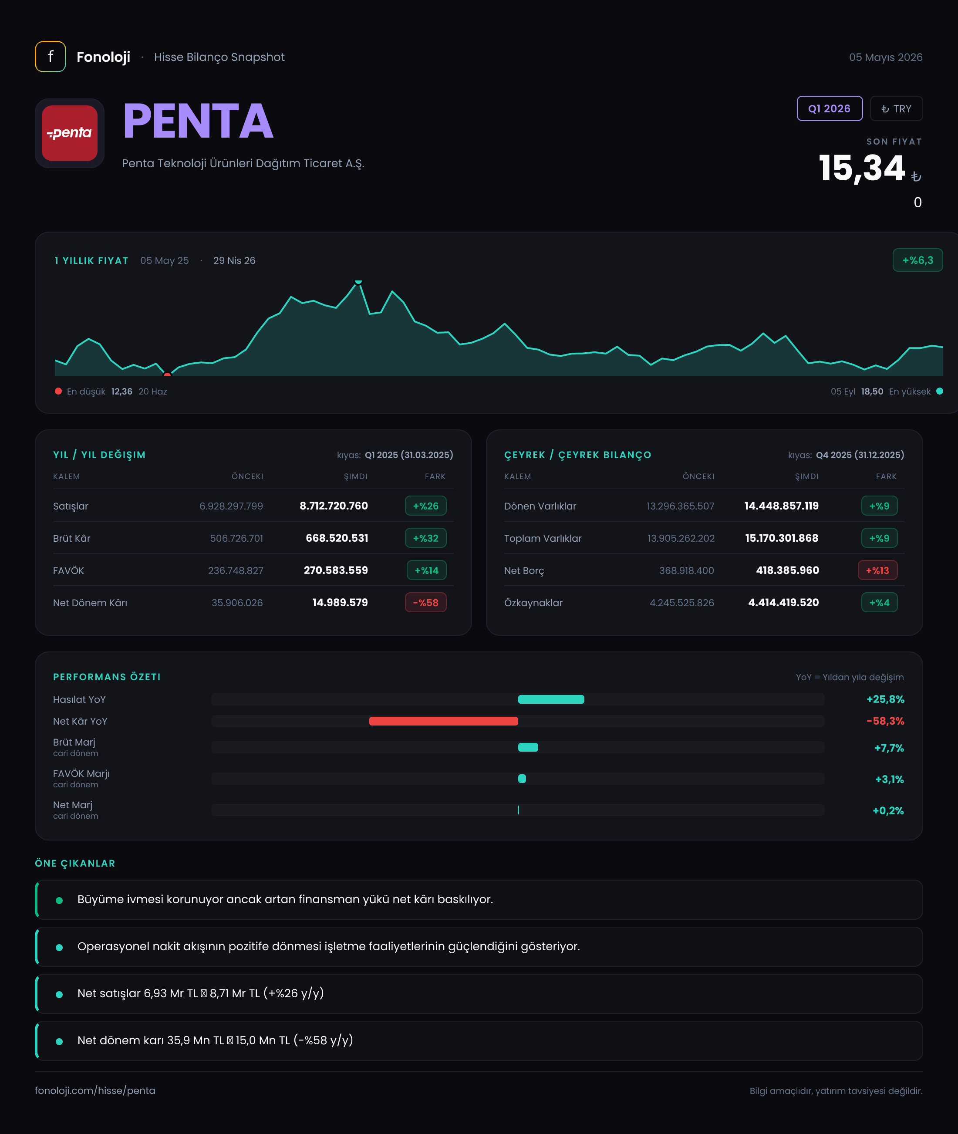Click the Brüt Marj teal bar
Screen dimensions: 958x1134
click(x=528, y=747)
